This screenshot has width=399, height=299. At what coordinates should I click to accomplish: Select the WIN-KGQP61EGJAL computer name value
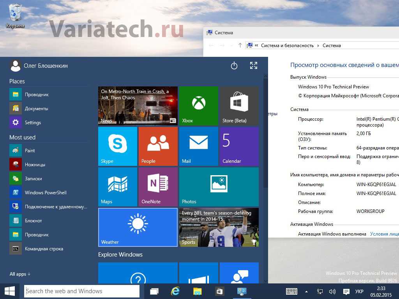pyautogui.click(x=376, y=184)
